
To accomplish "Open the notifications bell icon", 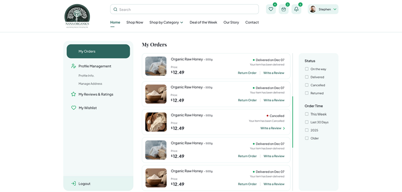I will point(296,9).
